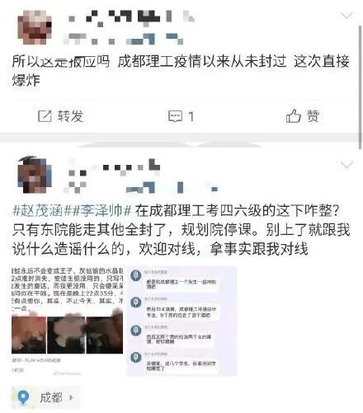Open comments via the comment bubble icon
The height and width of the screenshot is (413, 363).
click(175, 116)
